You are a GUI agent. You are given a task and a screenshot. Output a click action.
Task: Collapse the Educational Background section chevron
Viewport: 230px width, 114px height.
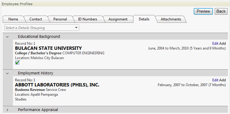coord(7,37)
